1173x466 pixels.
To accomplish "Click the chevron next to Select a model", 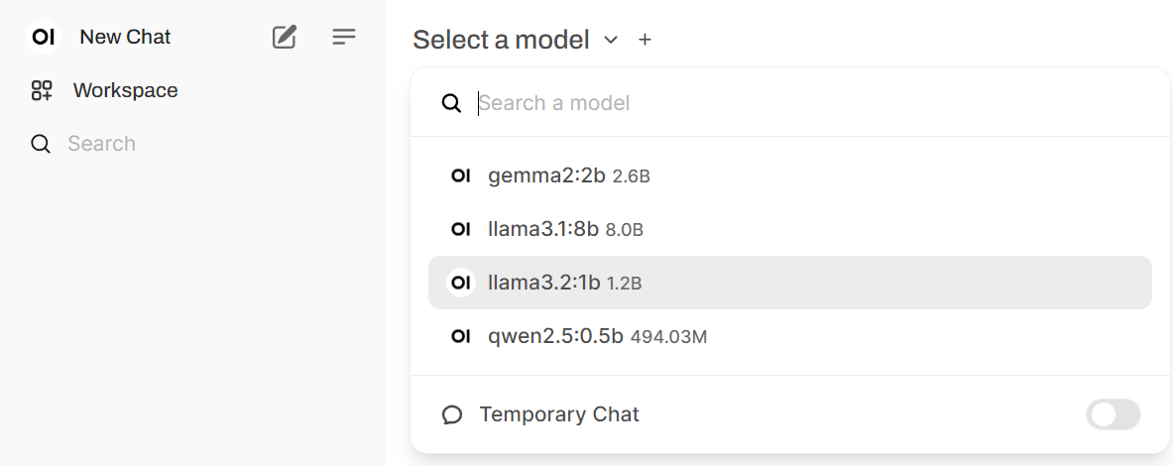I will tap(611, 40).
